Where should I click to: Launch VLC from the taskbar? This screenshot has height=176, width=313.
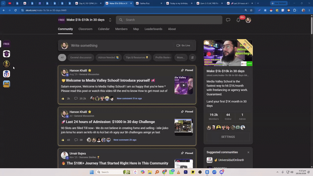pyautogui.click(x=179, y=172)
